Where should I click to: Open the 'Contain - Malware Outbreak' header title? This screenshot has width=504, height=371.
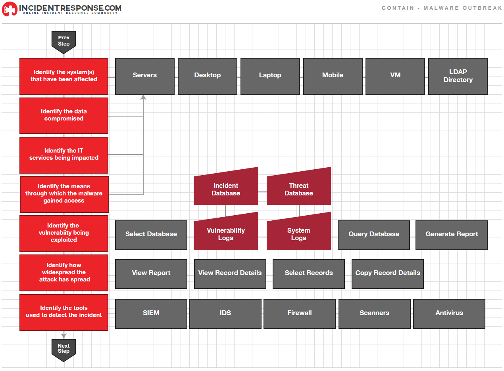pos(442,8)
